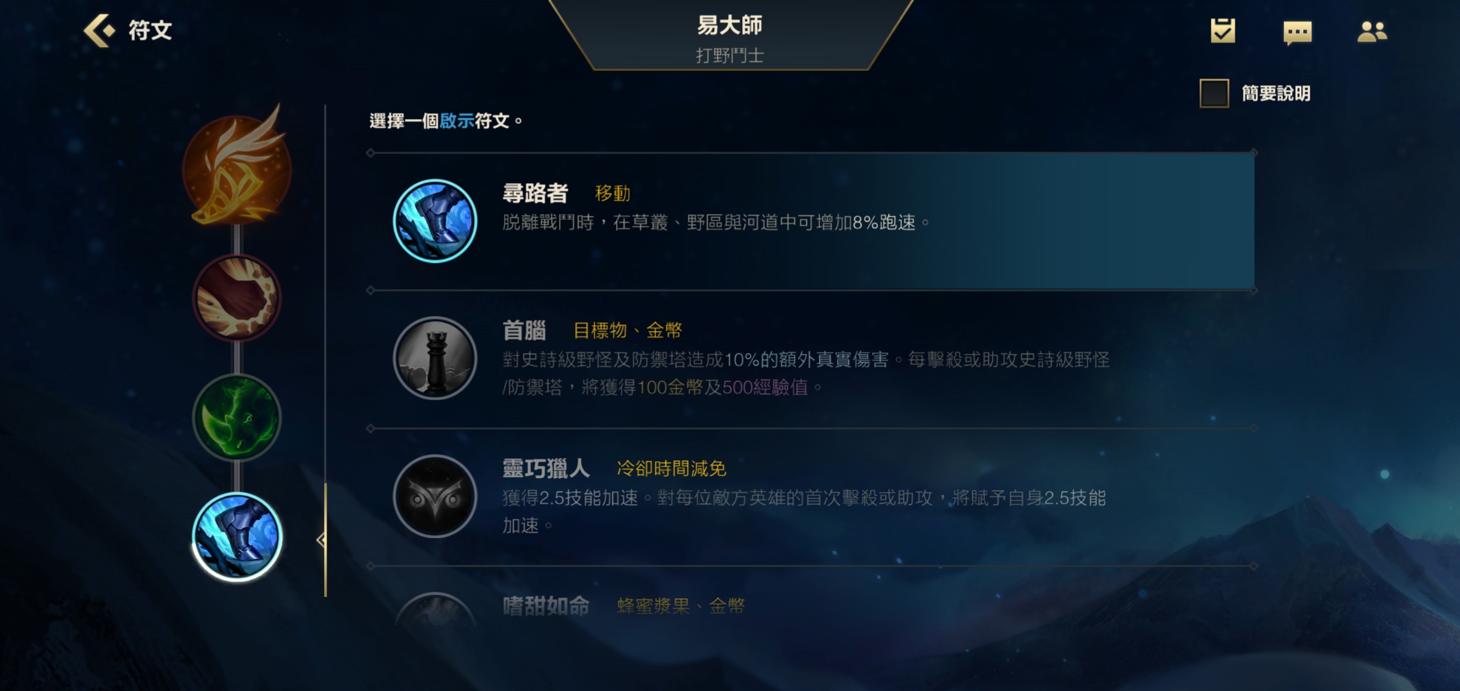Viewport: 1460px width, 691px height.
Task: Select the orange keystone rune slot
Action: coord(237,168)
